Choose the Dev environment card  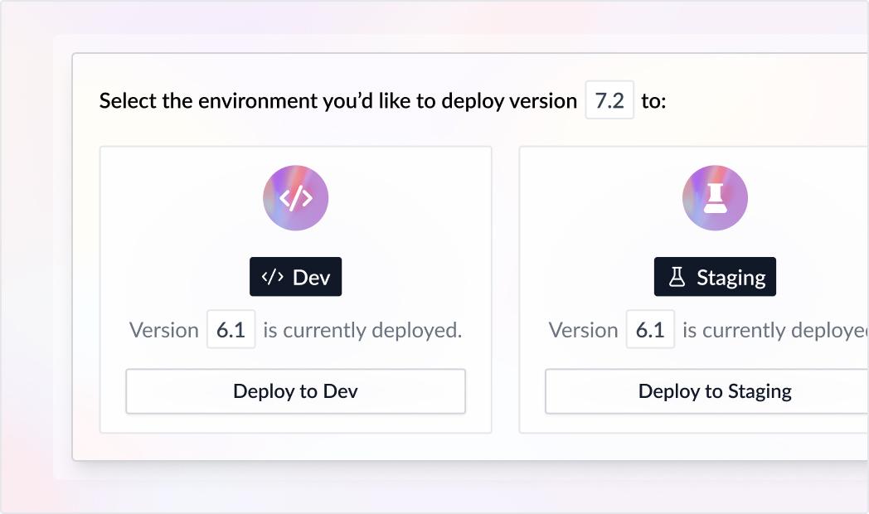point(295,290)
